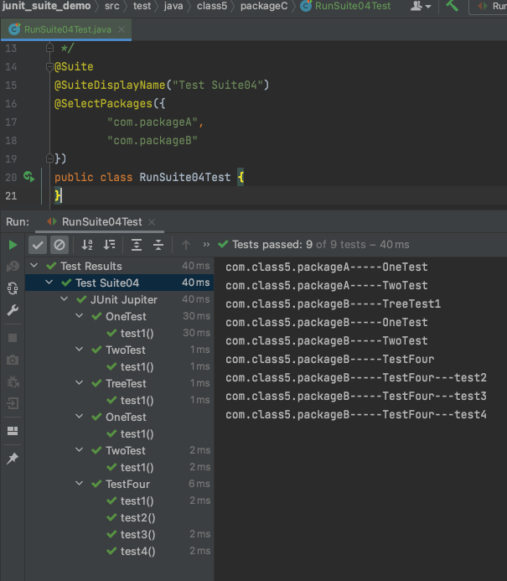This screenshot has width=507, height=581.
Task: Select test3() under TestFour
Action: [x=119, y=534]
